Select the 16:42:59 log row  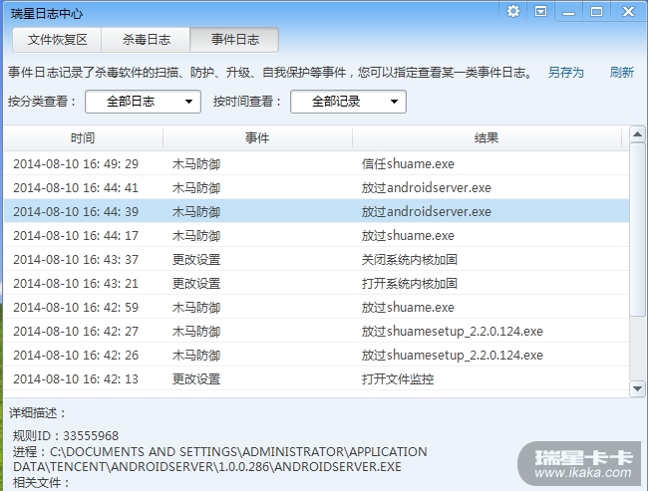317,308
